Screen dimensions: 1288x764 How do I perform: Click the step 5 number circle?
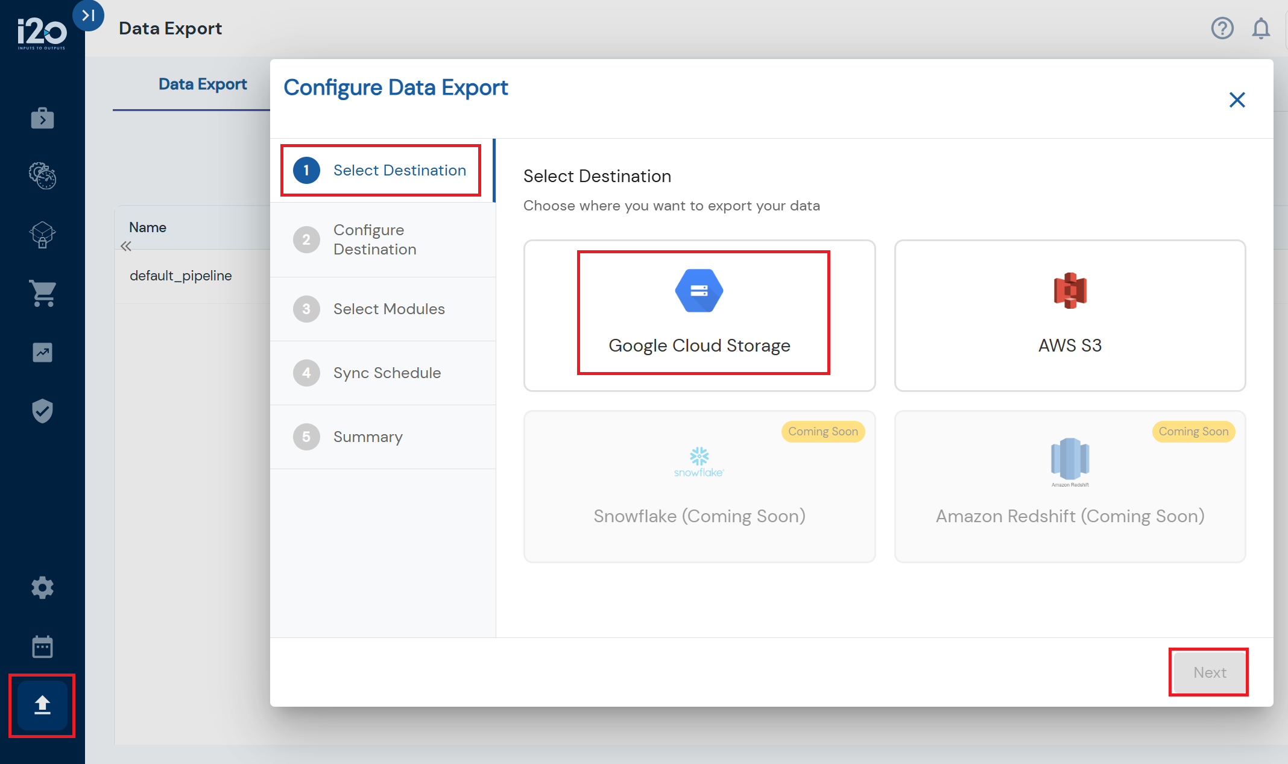pos(306,437)
